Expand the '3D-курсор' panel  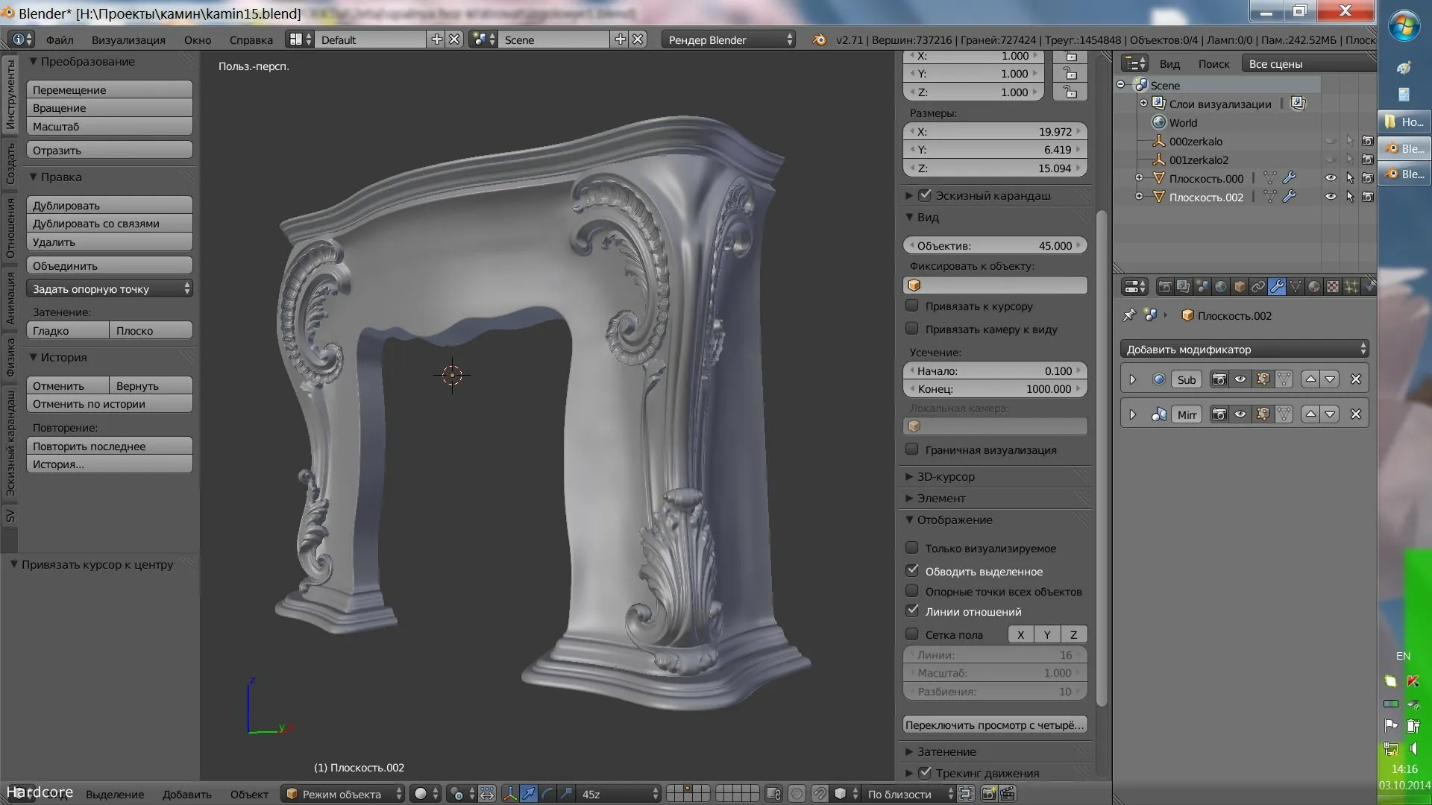(x=946, y=476)
